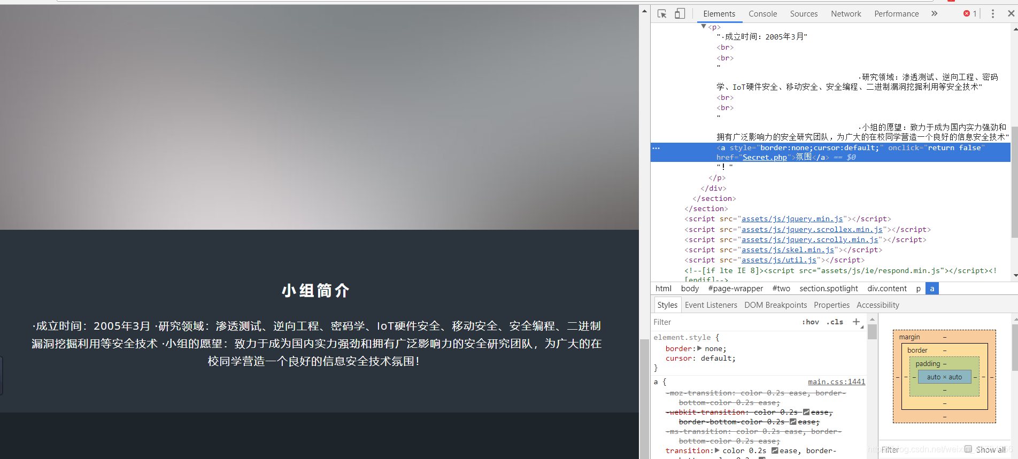Select div.content in the breadcrumb bar
The height and width of the screenshot is (459, 1018).
click(x=887, y=289)
